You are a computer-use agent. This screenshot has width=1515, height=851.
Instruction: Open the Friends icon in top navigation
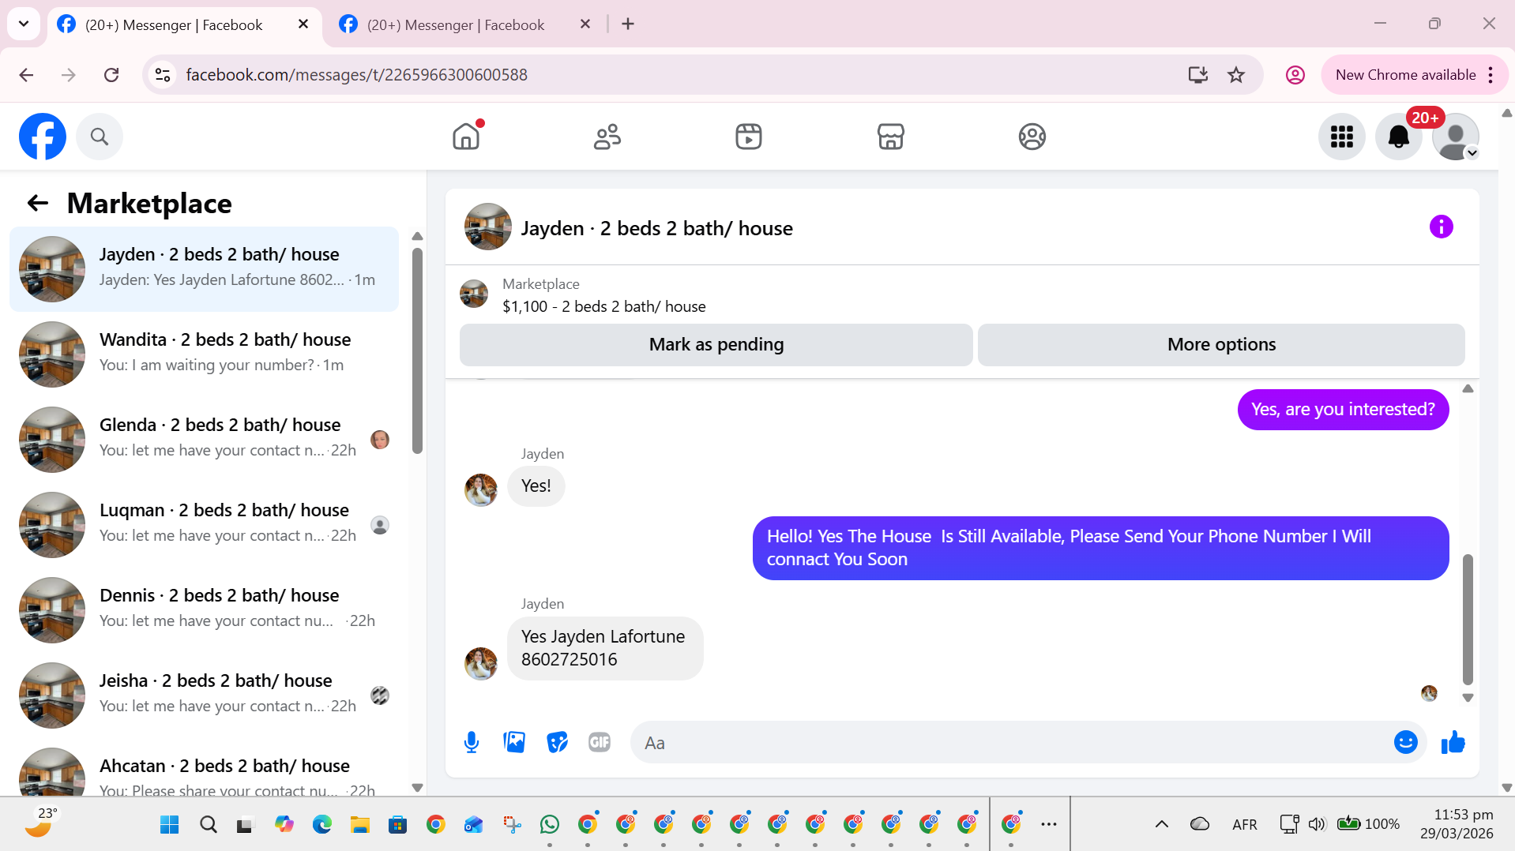607,137
